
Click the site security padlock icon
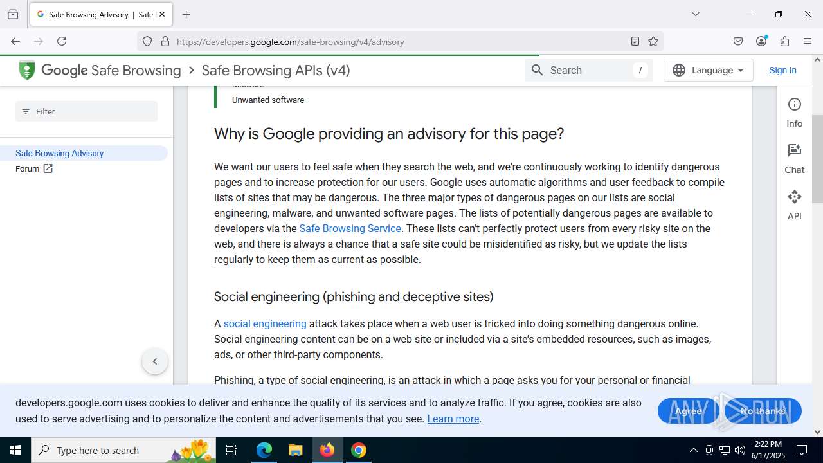165,41
